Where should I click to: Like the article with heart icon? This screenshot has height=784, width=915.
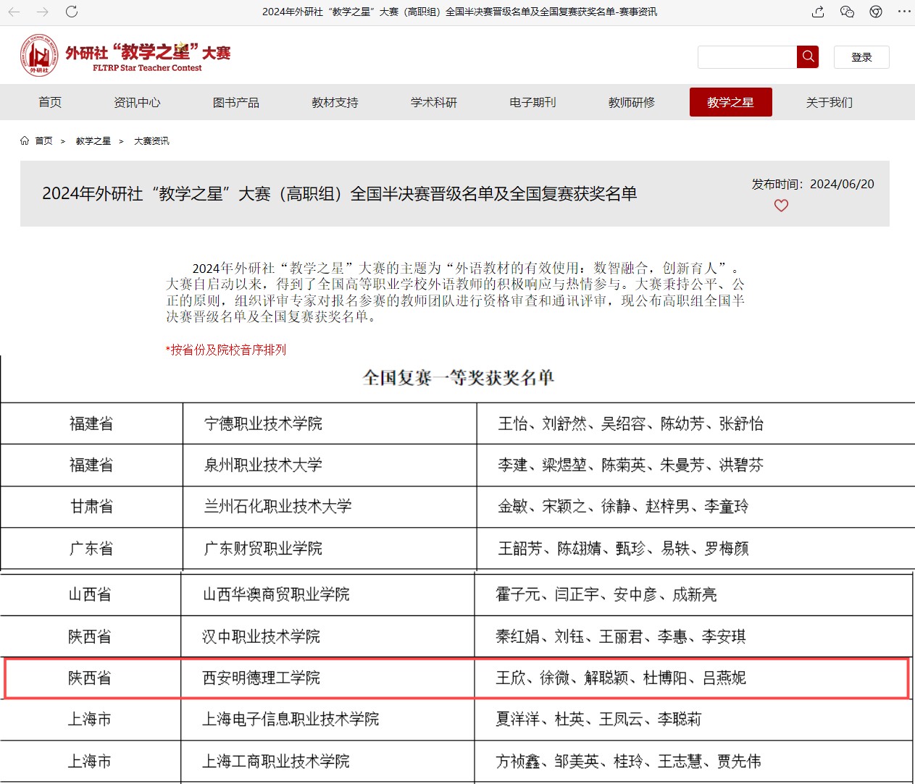(781, 206)
